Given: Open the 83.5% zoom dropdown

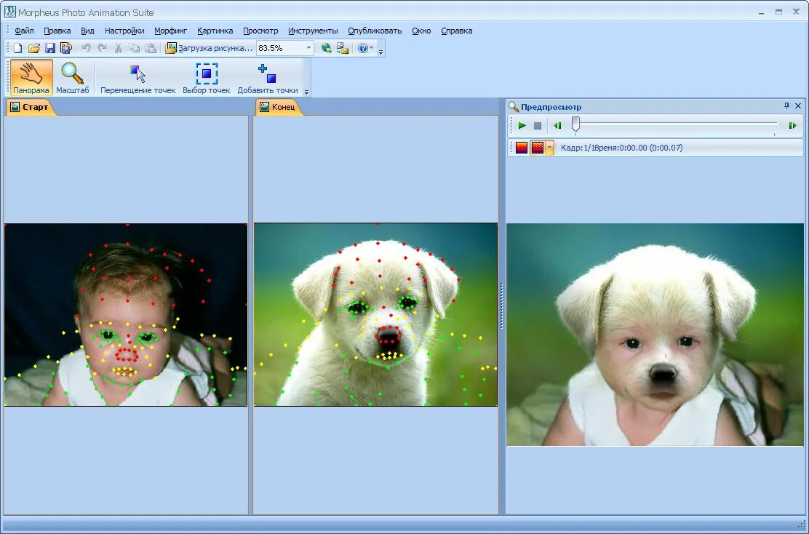Looking at the screenshot, I should (x=308, y=48).
